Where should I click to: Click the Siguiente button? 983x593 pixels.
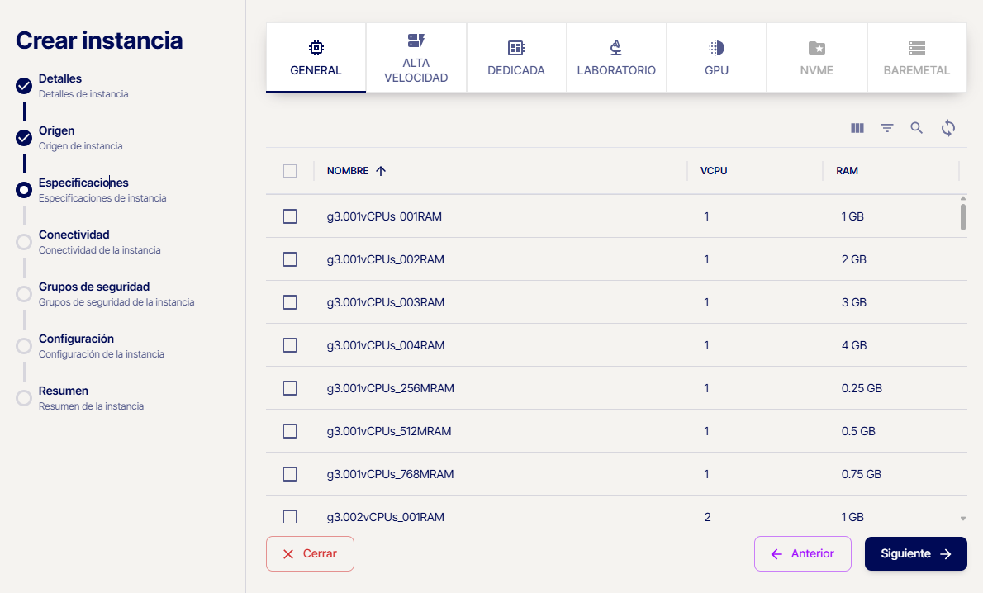click(x=915, y=554)
